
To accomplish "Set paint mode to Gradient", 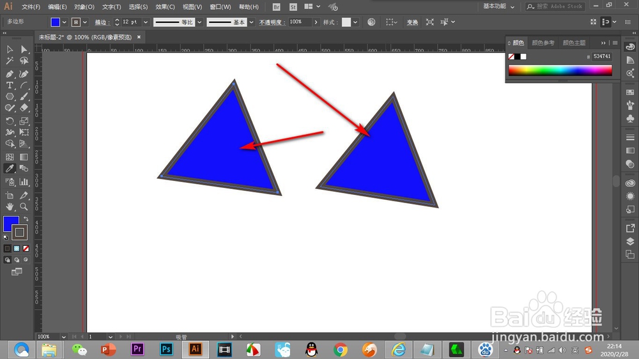I will 17,248.
